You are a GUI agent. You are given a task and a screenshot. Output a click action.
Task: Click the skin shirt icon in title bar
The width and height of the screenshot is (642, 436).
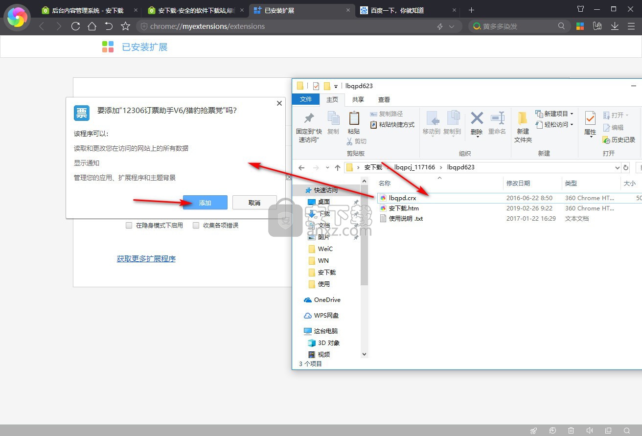click(x=581, y=9)
